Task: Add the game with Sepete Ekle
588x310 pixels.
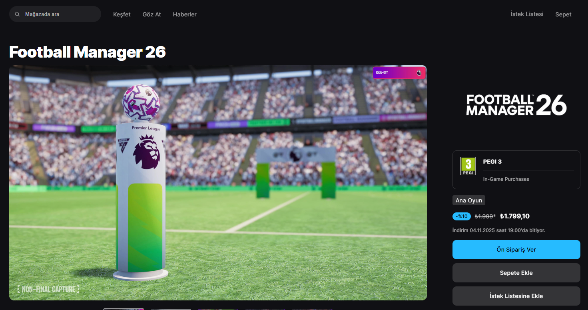Action: coord(516,273)
